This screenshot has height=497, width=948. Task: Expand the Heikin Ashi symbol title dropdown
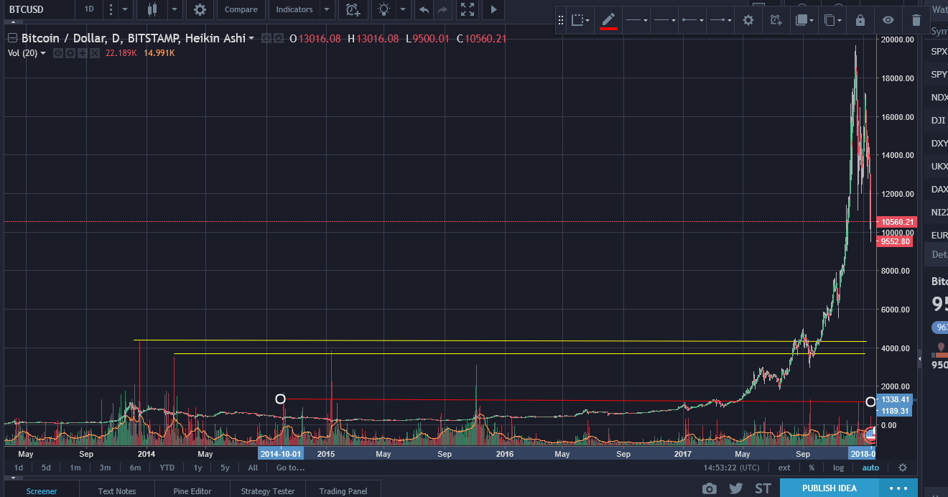(x=251, y=39)
